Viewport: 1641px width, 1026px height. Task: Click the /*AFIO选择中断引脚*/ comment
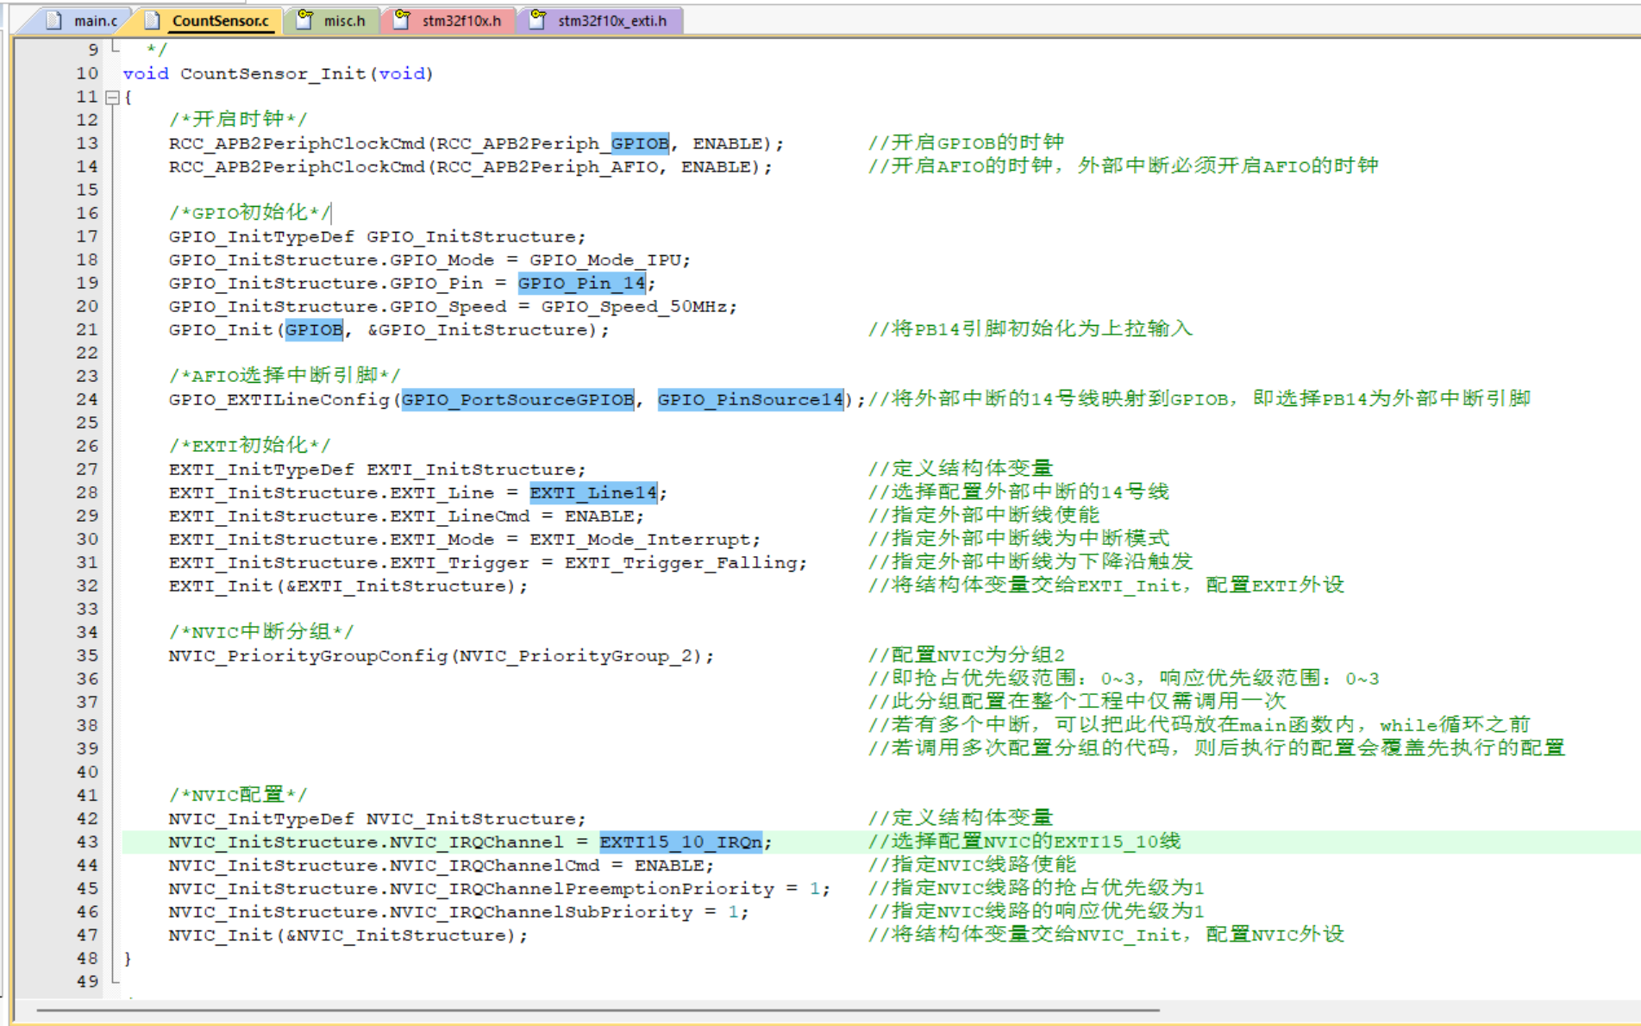tap(285, 375)
